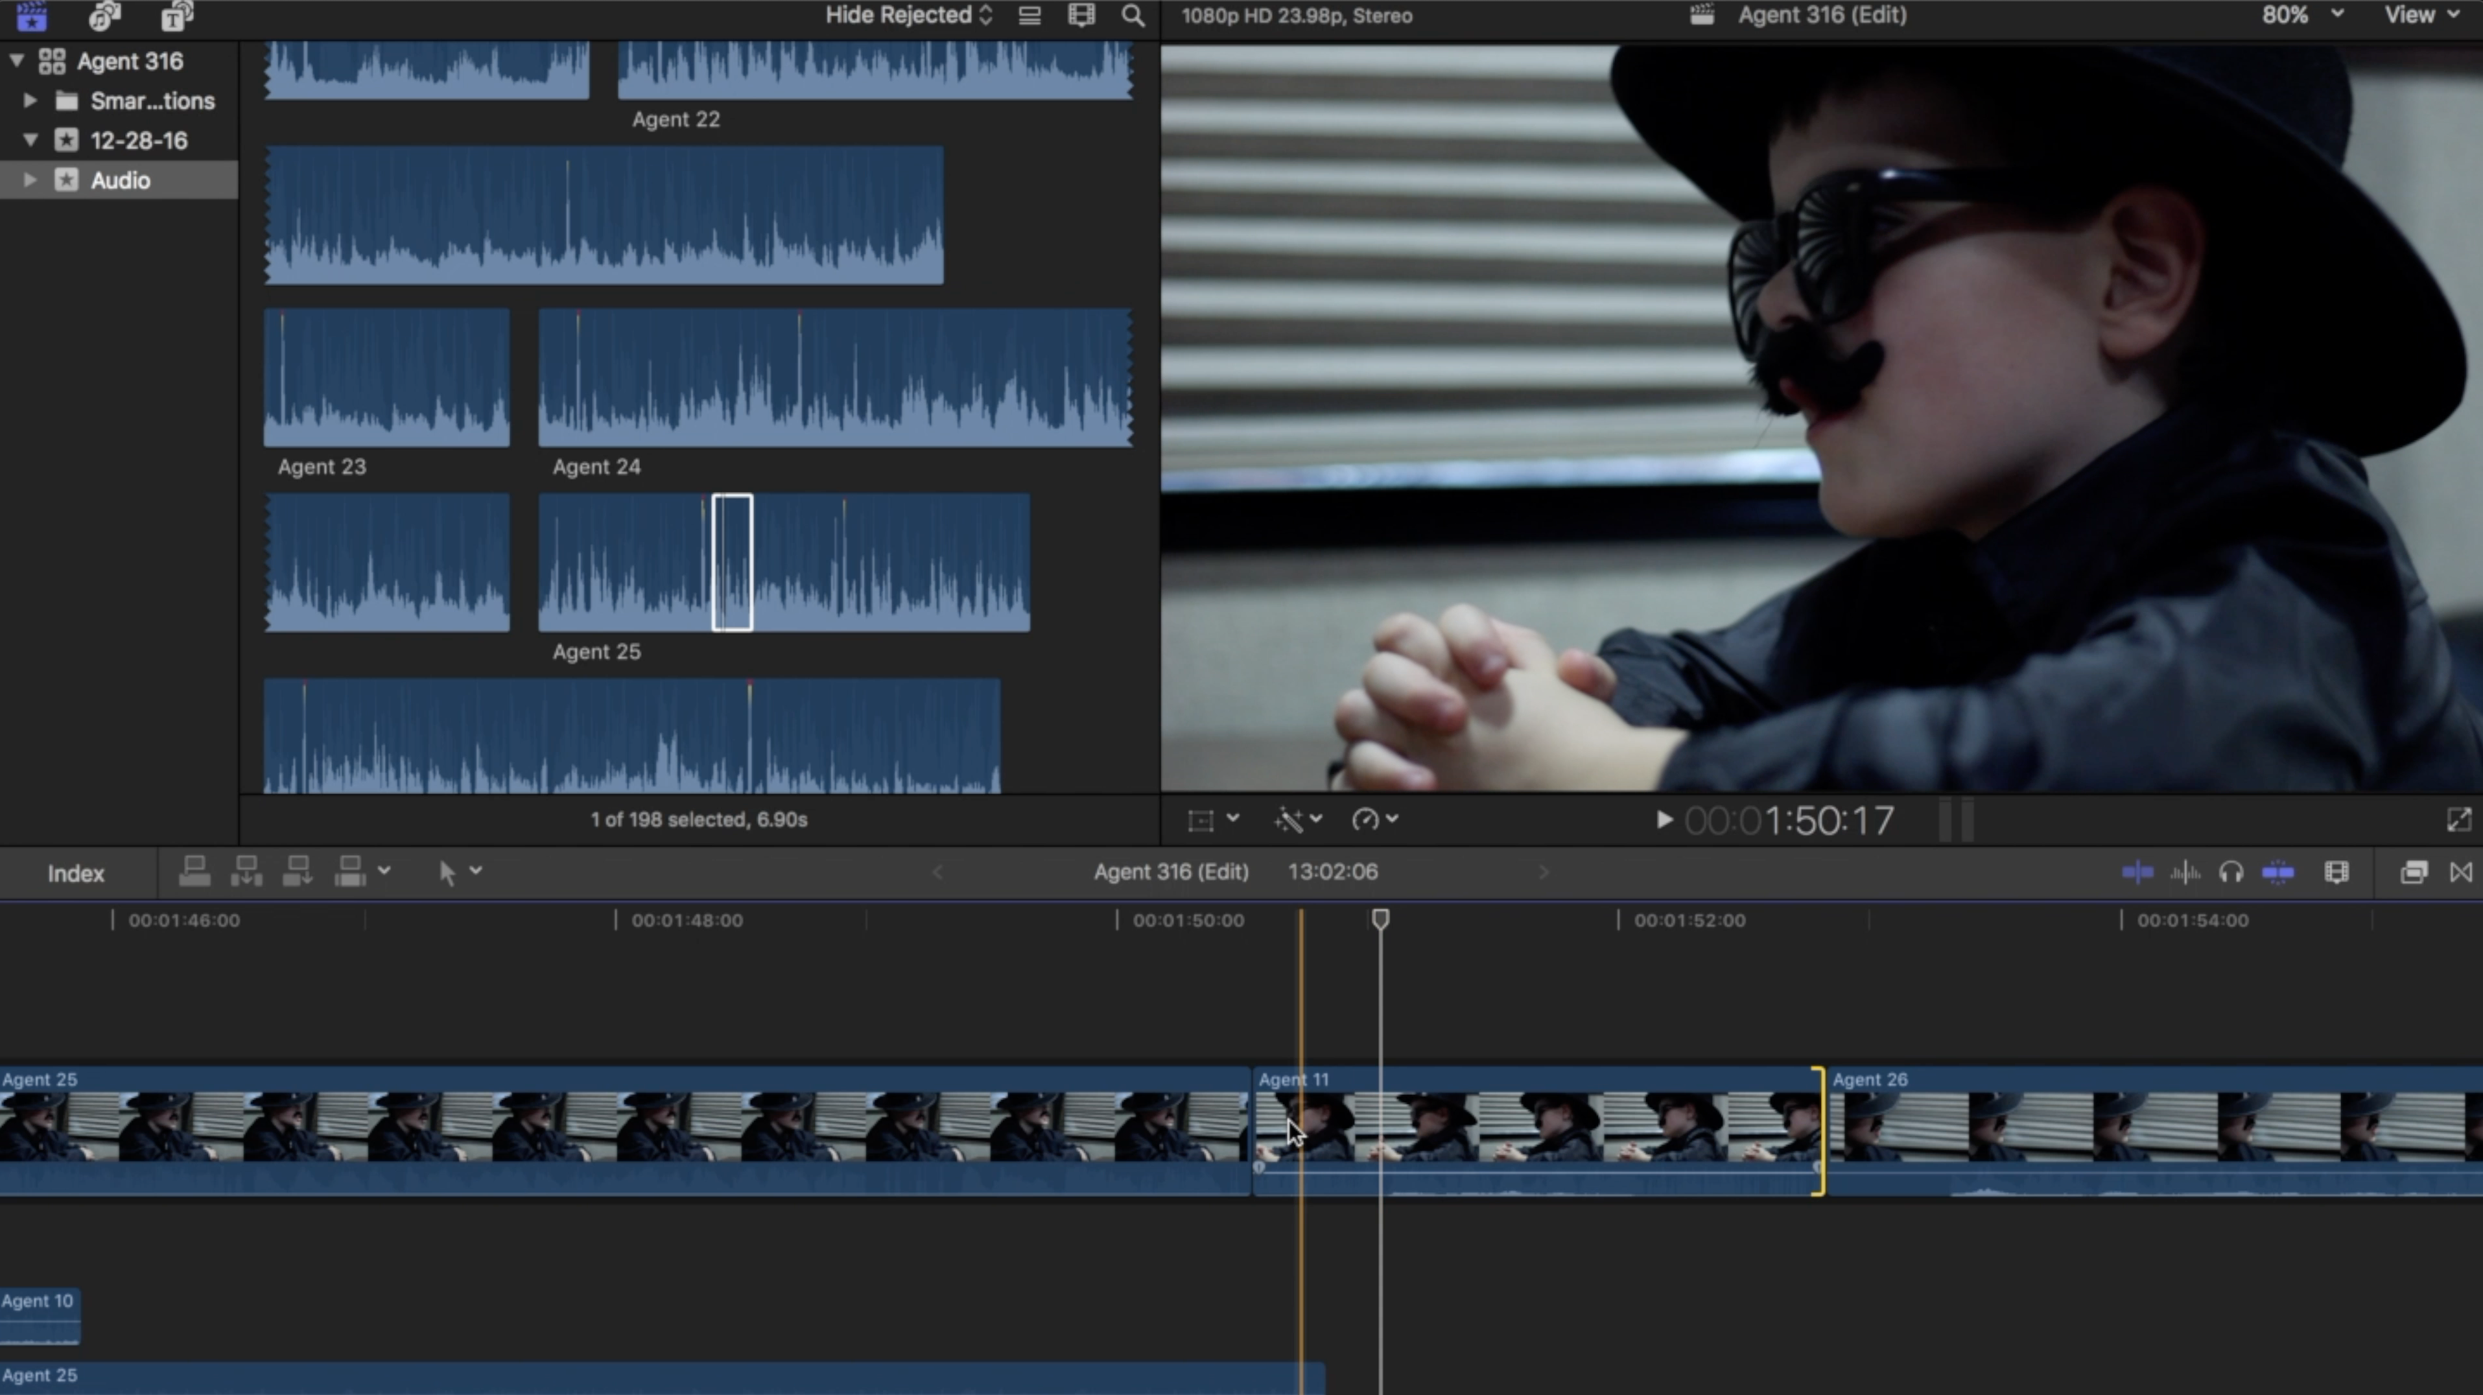
Task: Collapse the 12-28-16 event disclosure triangle
Action: pyautogui.click(x=30, y=140)
